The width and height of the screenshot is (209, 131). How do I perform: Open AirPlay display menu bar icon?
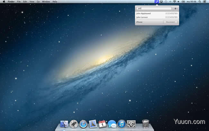click(161, 2)
